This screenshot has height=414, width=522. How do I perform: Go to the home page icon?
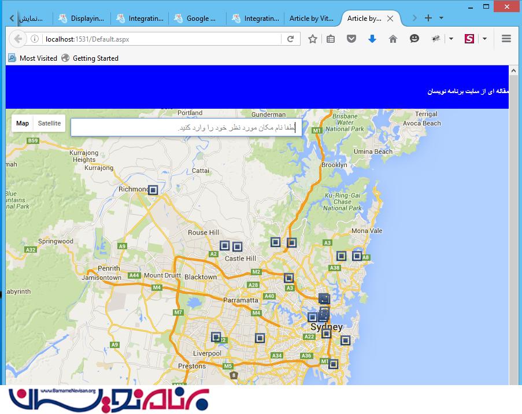click(x=393, y=39)
